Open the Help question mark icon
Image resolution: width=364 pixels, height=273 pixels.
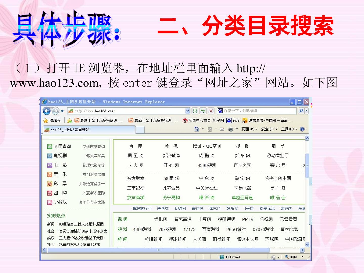point(302,129)
